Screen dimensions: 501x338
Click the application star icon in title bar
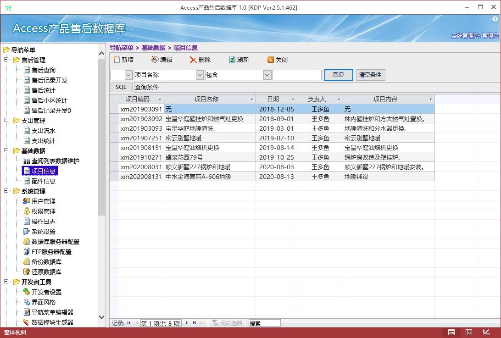pos(9,7)
